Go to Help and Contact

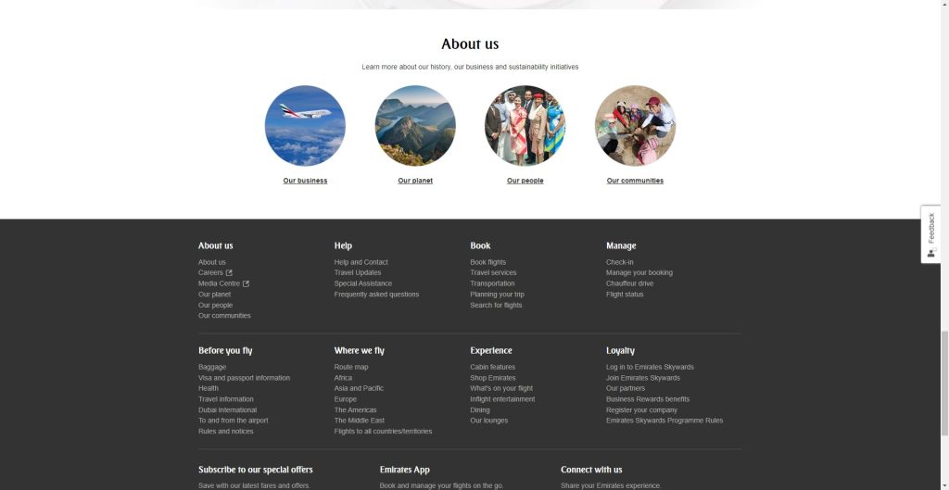(361, 262)
